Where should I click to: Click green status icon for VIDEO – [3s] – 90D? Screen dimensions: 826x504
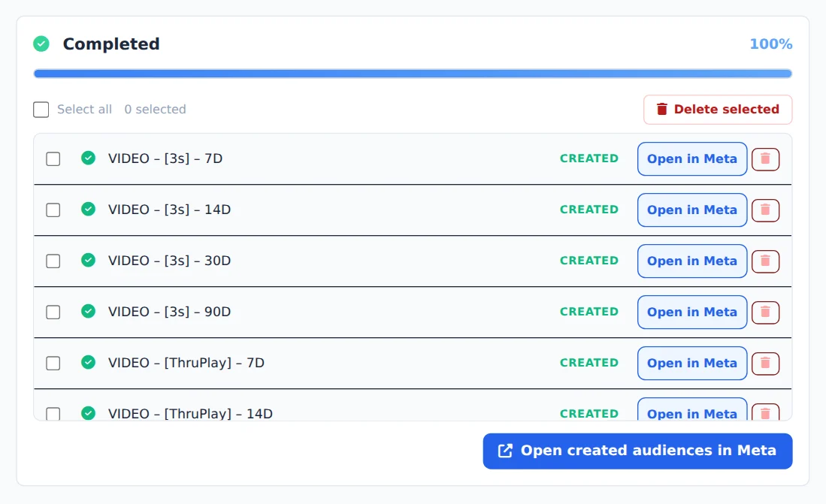[x=89, y=311]
